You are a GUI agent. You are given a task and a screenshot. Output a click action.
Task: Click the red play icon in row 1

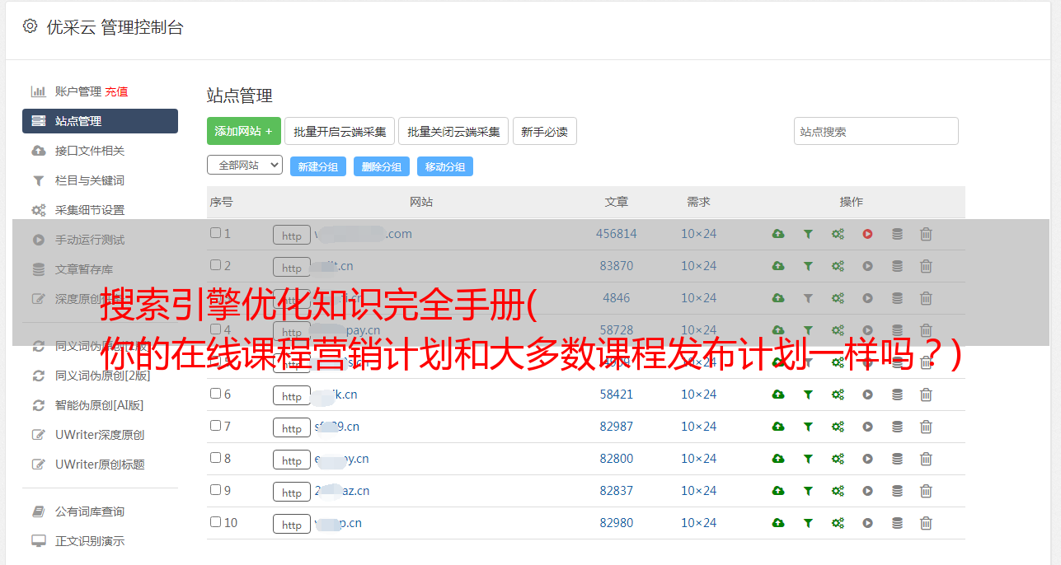867,234
